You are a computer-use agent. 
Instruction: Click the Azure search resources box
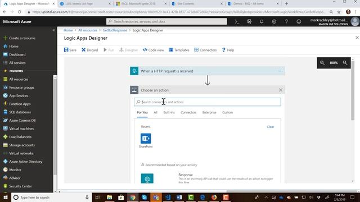[x=166, y=21]
